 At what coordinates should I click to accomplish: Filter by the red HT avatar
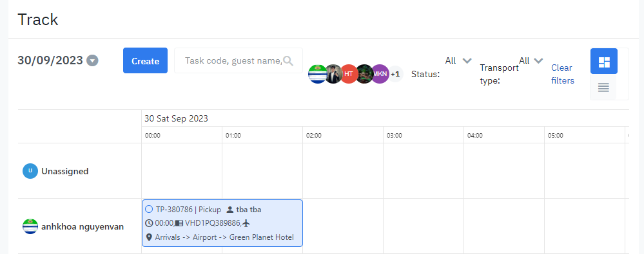pyautogui.click(x=349, y=74)
